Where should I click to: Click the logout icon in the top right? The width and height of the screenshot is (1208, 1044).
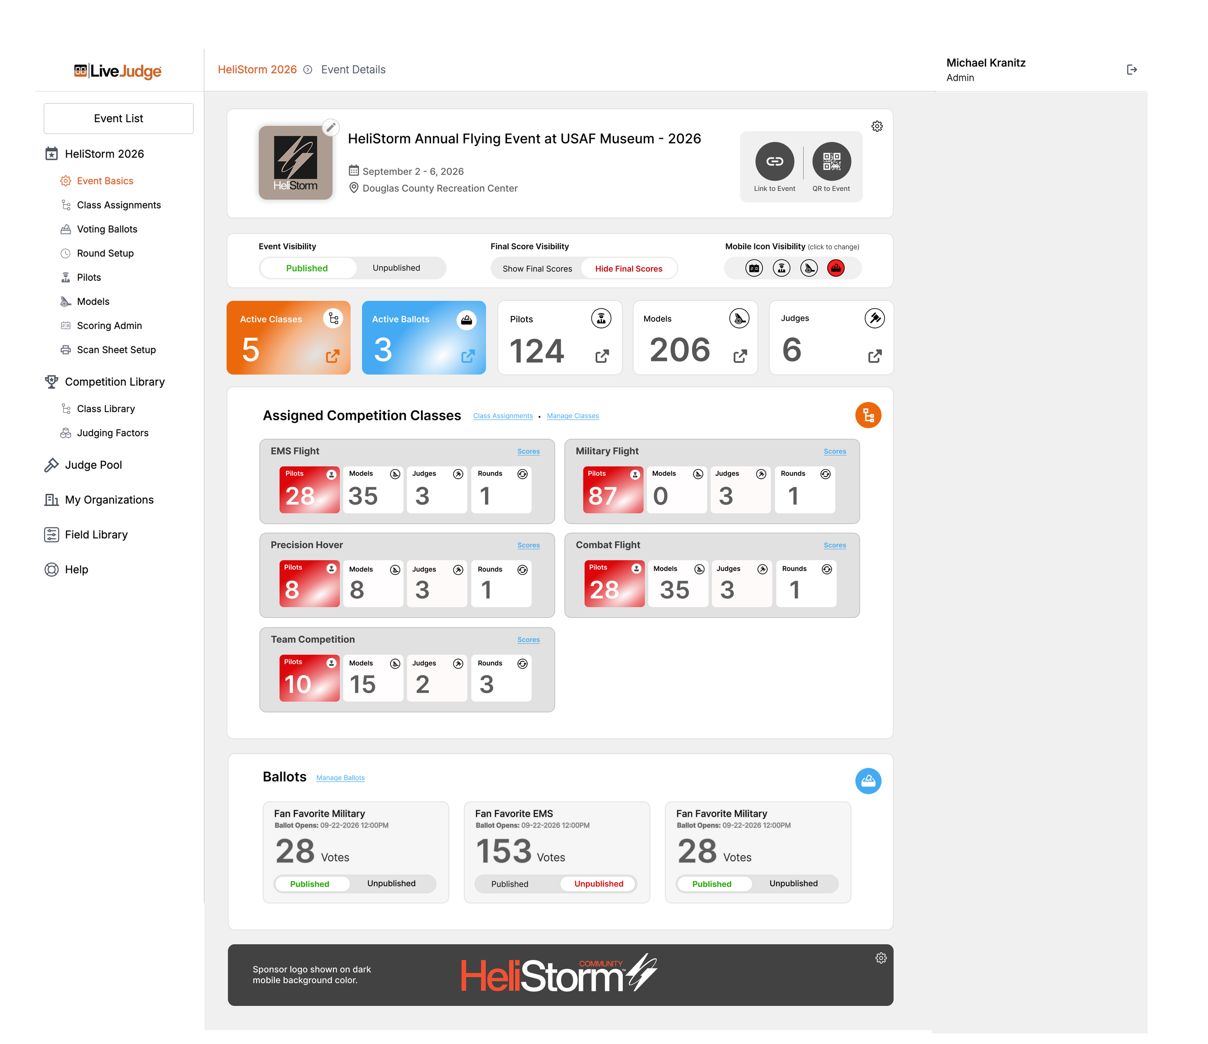(1132, 70)
